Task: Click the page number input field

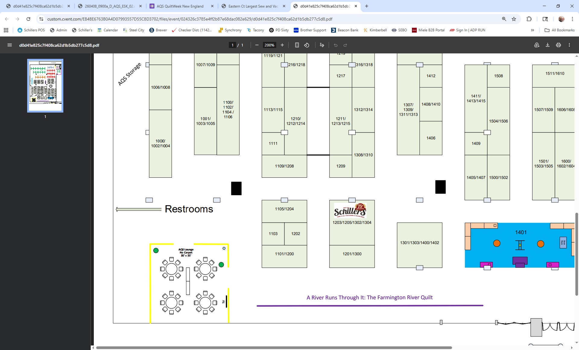Action: [232, 45]
